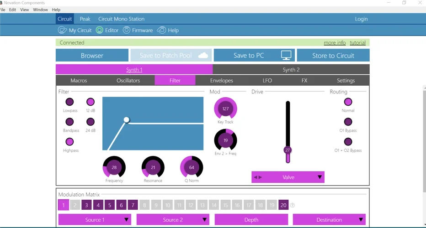Viewport: 426px width, 228px height.
Task: Open the View menu
Action: (24, 10)
